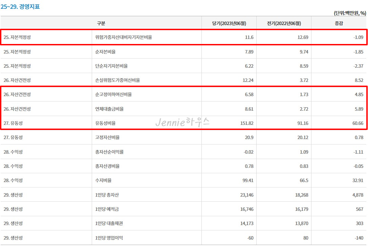Click 12.24 in the 손실위험도가중여신비율 row

click(248, 80)
